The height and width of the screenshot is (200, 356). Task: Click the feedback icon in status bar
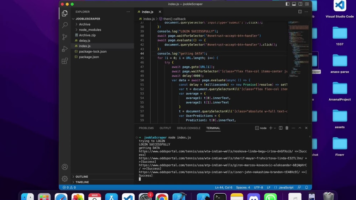[299, 188]
